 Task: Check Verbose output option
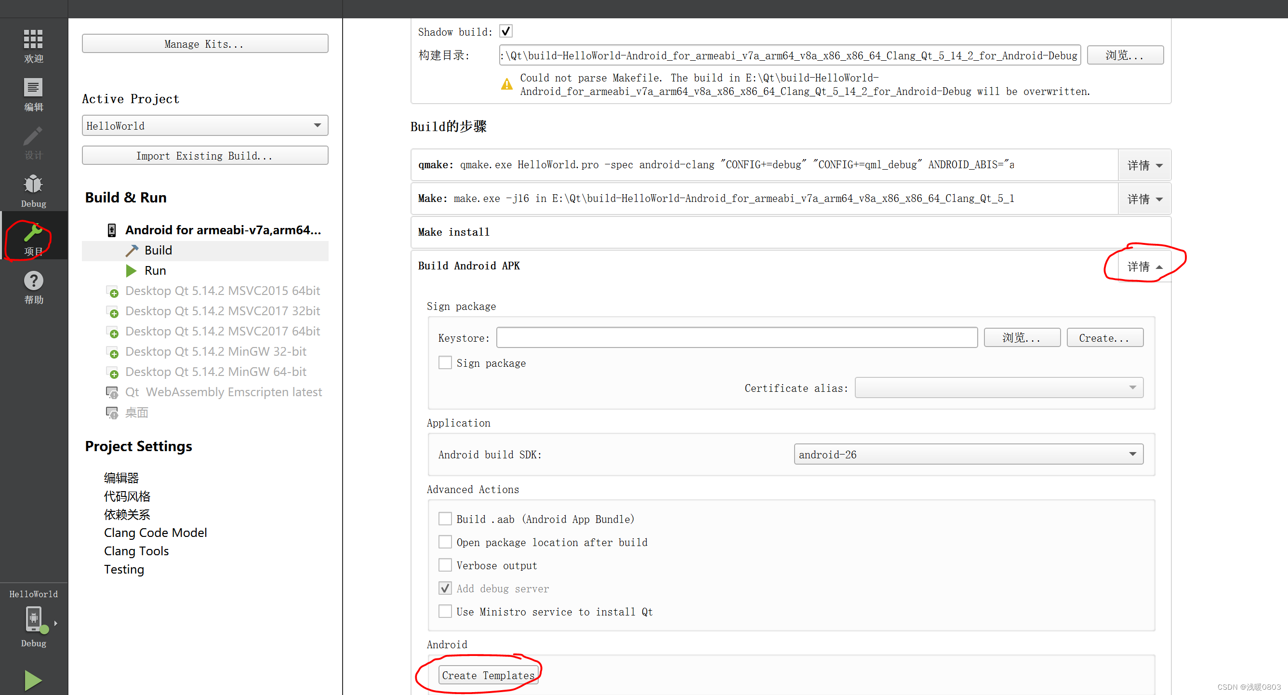[x=444, y=565]
